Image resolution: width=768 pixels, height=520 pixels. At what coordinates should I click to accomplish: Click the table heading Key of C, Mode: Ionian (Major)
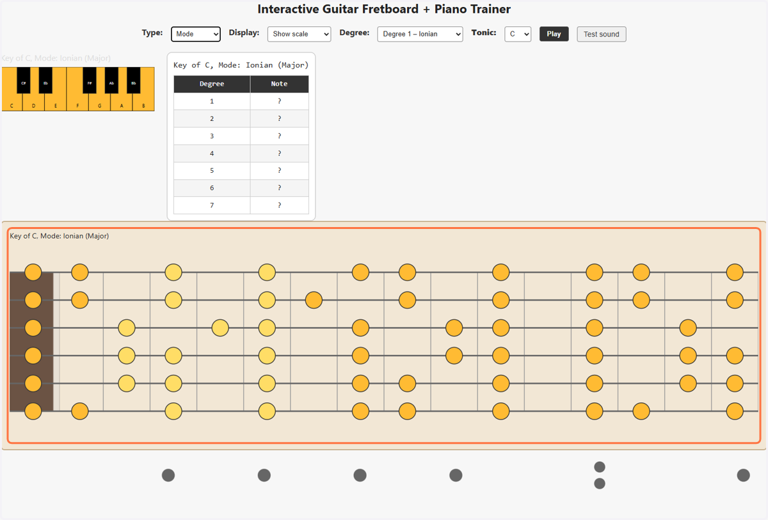pyautogui.click(x=241, y=65)
